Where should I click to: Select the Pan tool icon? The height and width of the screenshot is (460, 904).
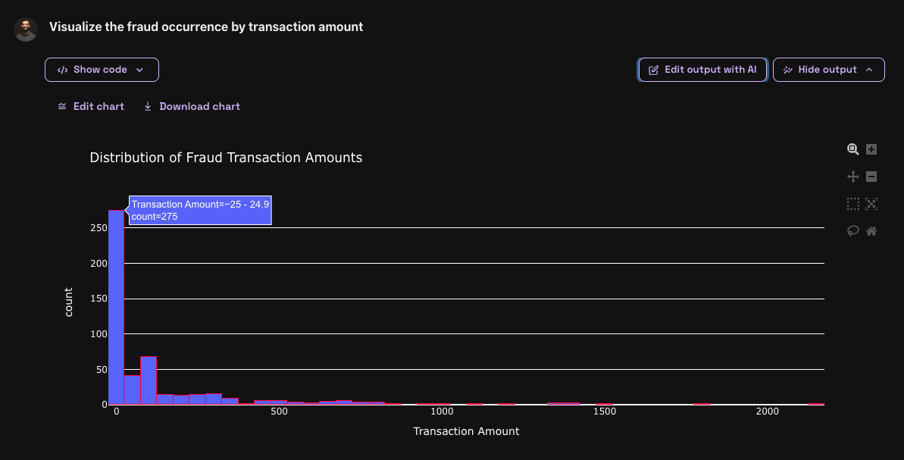[852, 177]
